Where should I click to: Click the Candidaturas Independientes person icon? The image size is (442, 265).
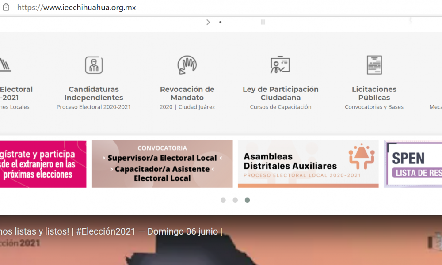coord(94,65)
